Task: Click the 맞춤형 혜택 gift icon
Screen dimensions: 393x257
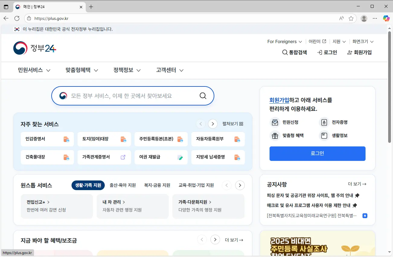Action: (275, 135)
